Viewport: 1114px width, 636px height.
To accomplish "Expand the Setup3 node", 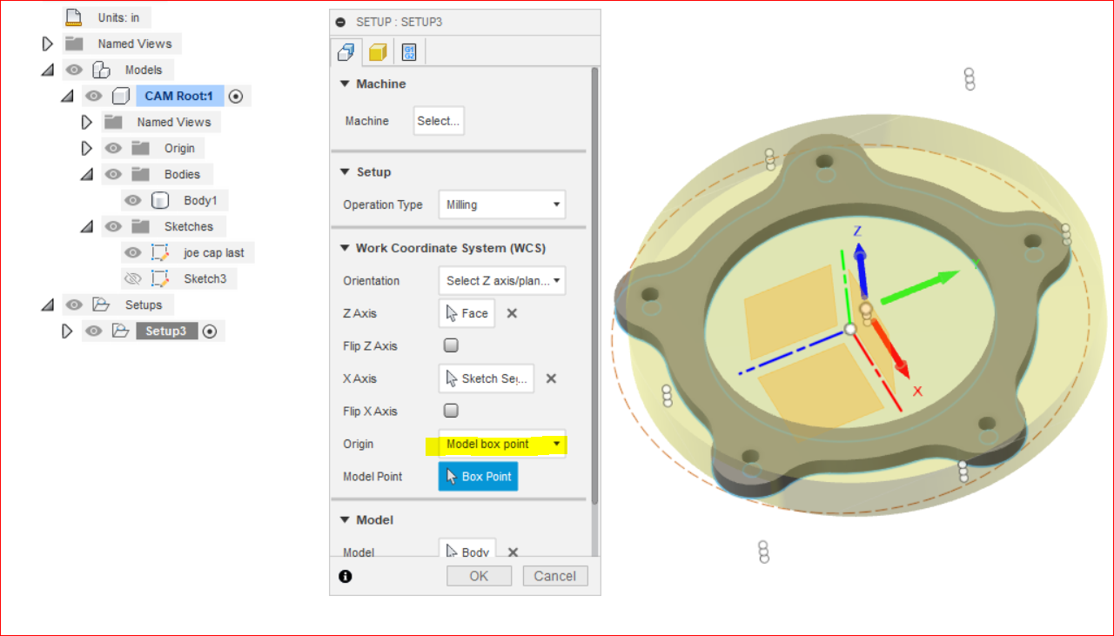I will 67,331.
